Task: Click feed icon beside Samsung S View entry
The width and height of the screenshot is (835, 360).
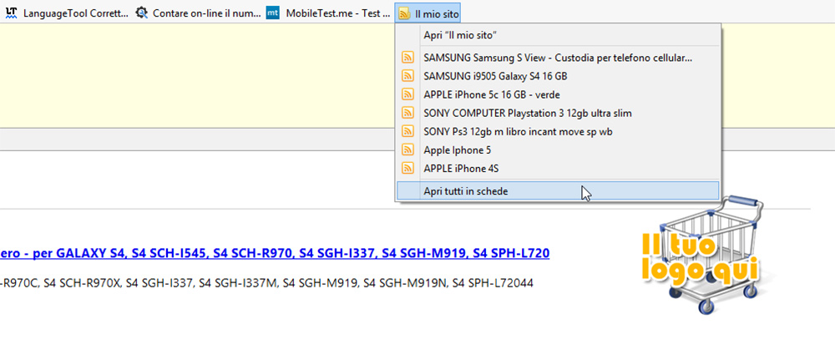Action: [408, 58]
